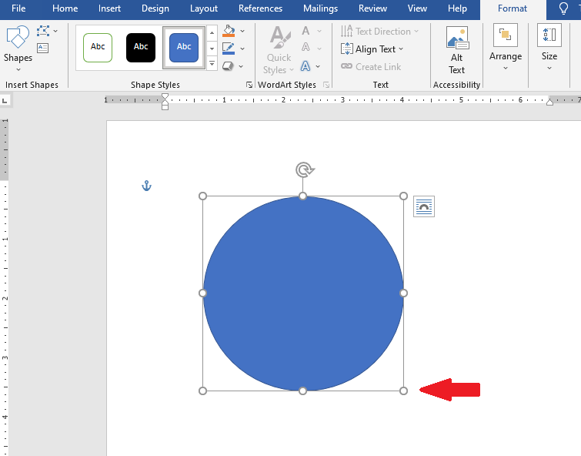This screenshot has width=581, height=456.
Task: Click the rotation handle above the circle
Action: pyautogui.click(x=304, y=169)
